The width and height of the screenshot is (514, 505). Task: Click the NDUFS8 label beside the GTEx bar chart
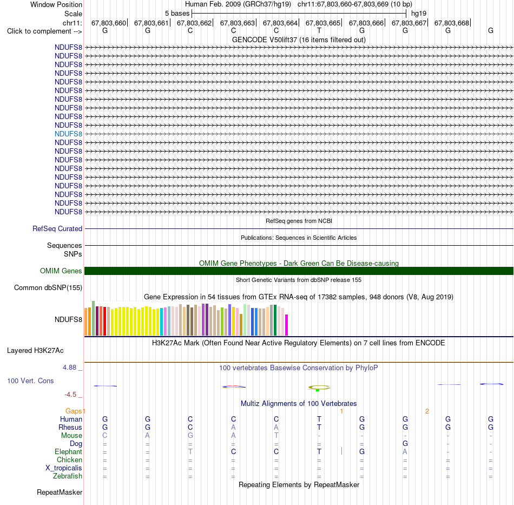coord(68,319)
